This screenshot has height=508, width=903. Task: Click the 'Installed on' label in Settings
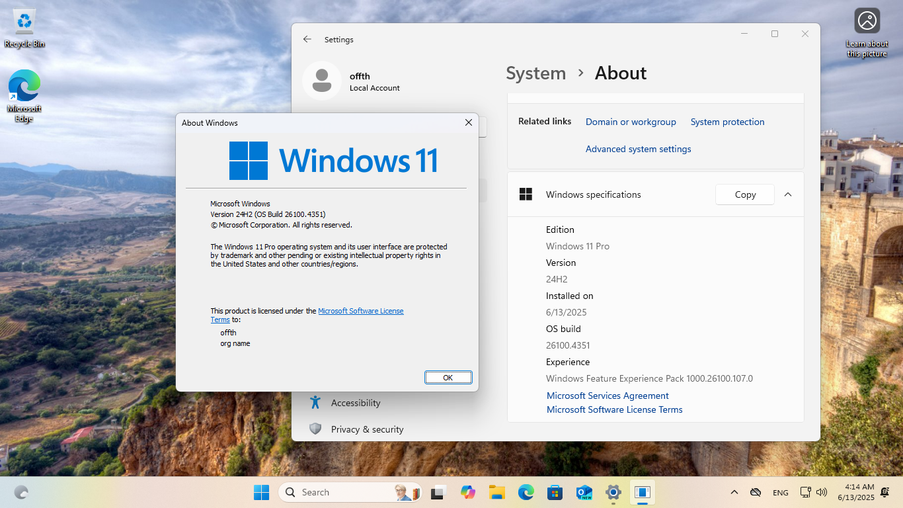pyautogui.click(x=570, y=296)
